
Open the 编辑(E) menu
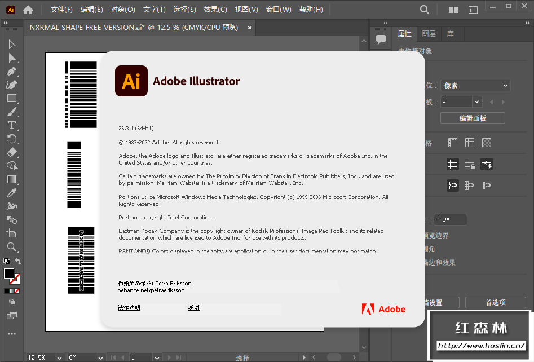pos(91,10)
